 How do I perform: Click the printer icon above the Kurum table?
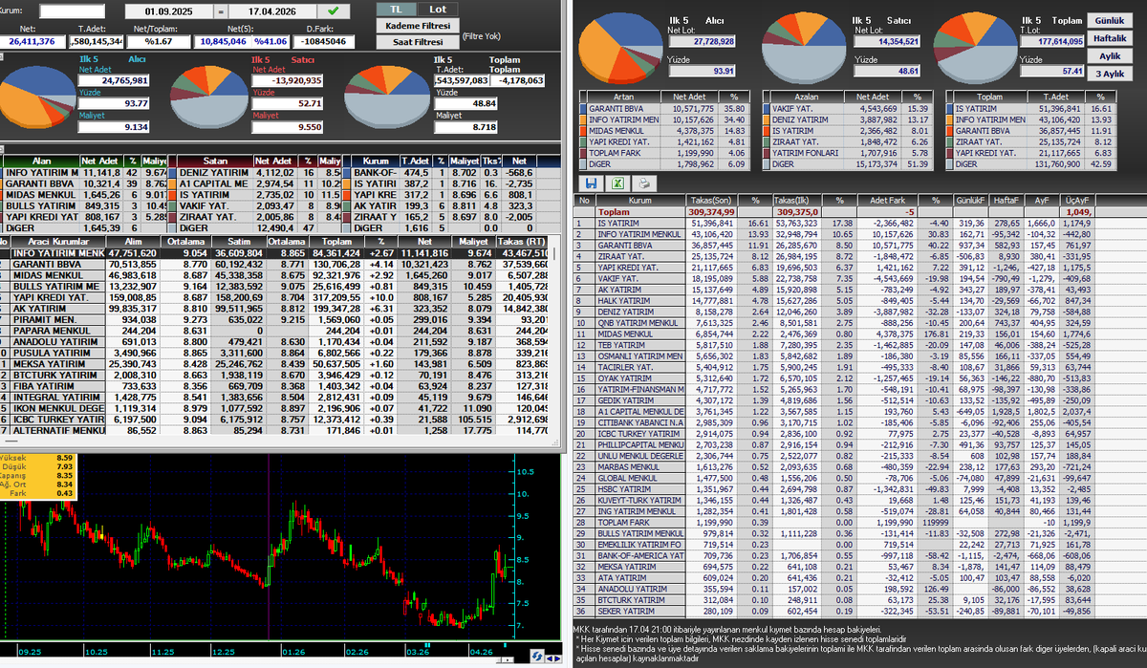click(644, 182)
